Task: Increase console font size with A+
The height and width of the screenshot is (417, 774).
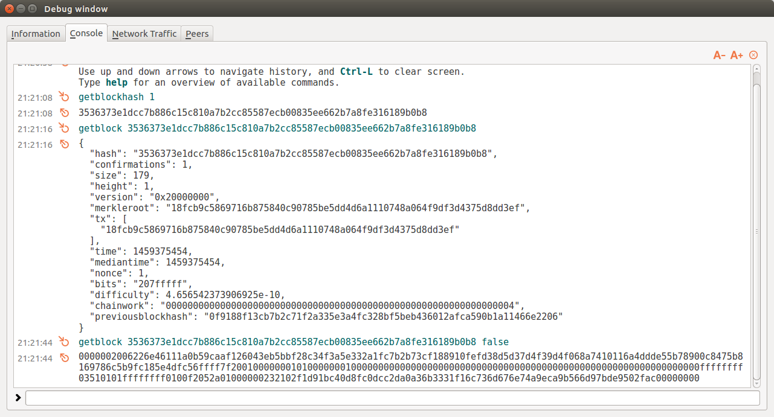Action: tap(737, 56)
